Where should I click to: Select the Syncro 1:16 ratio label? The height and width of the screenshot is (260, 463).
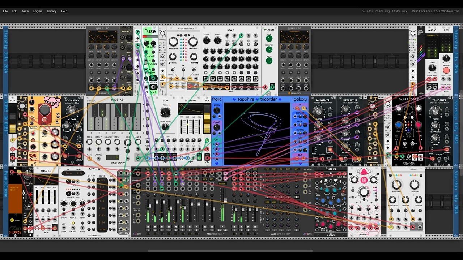102,208
